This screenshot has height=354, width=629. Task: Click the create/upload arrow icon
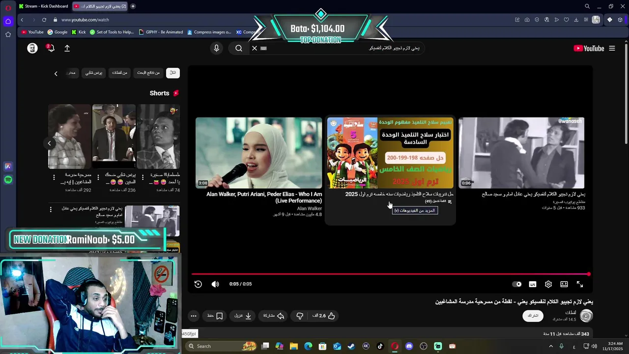point(67,48)
